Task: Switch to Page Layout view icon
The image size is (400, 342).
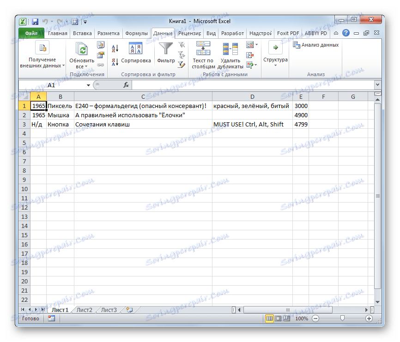Action: [278, 318]
